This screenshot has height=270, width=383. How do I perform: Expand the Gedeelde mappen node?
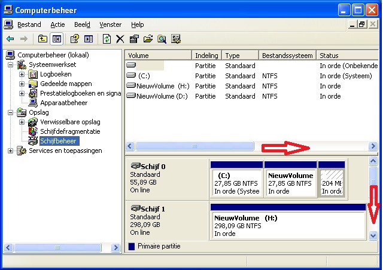22,84
